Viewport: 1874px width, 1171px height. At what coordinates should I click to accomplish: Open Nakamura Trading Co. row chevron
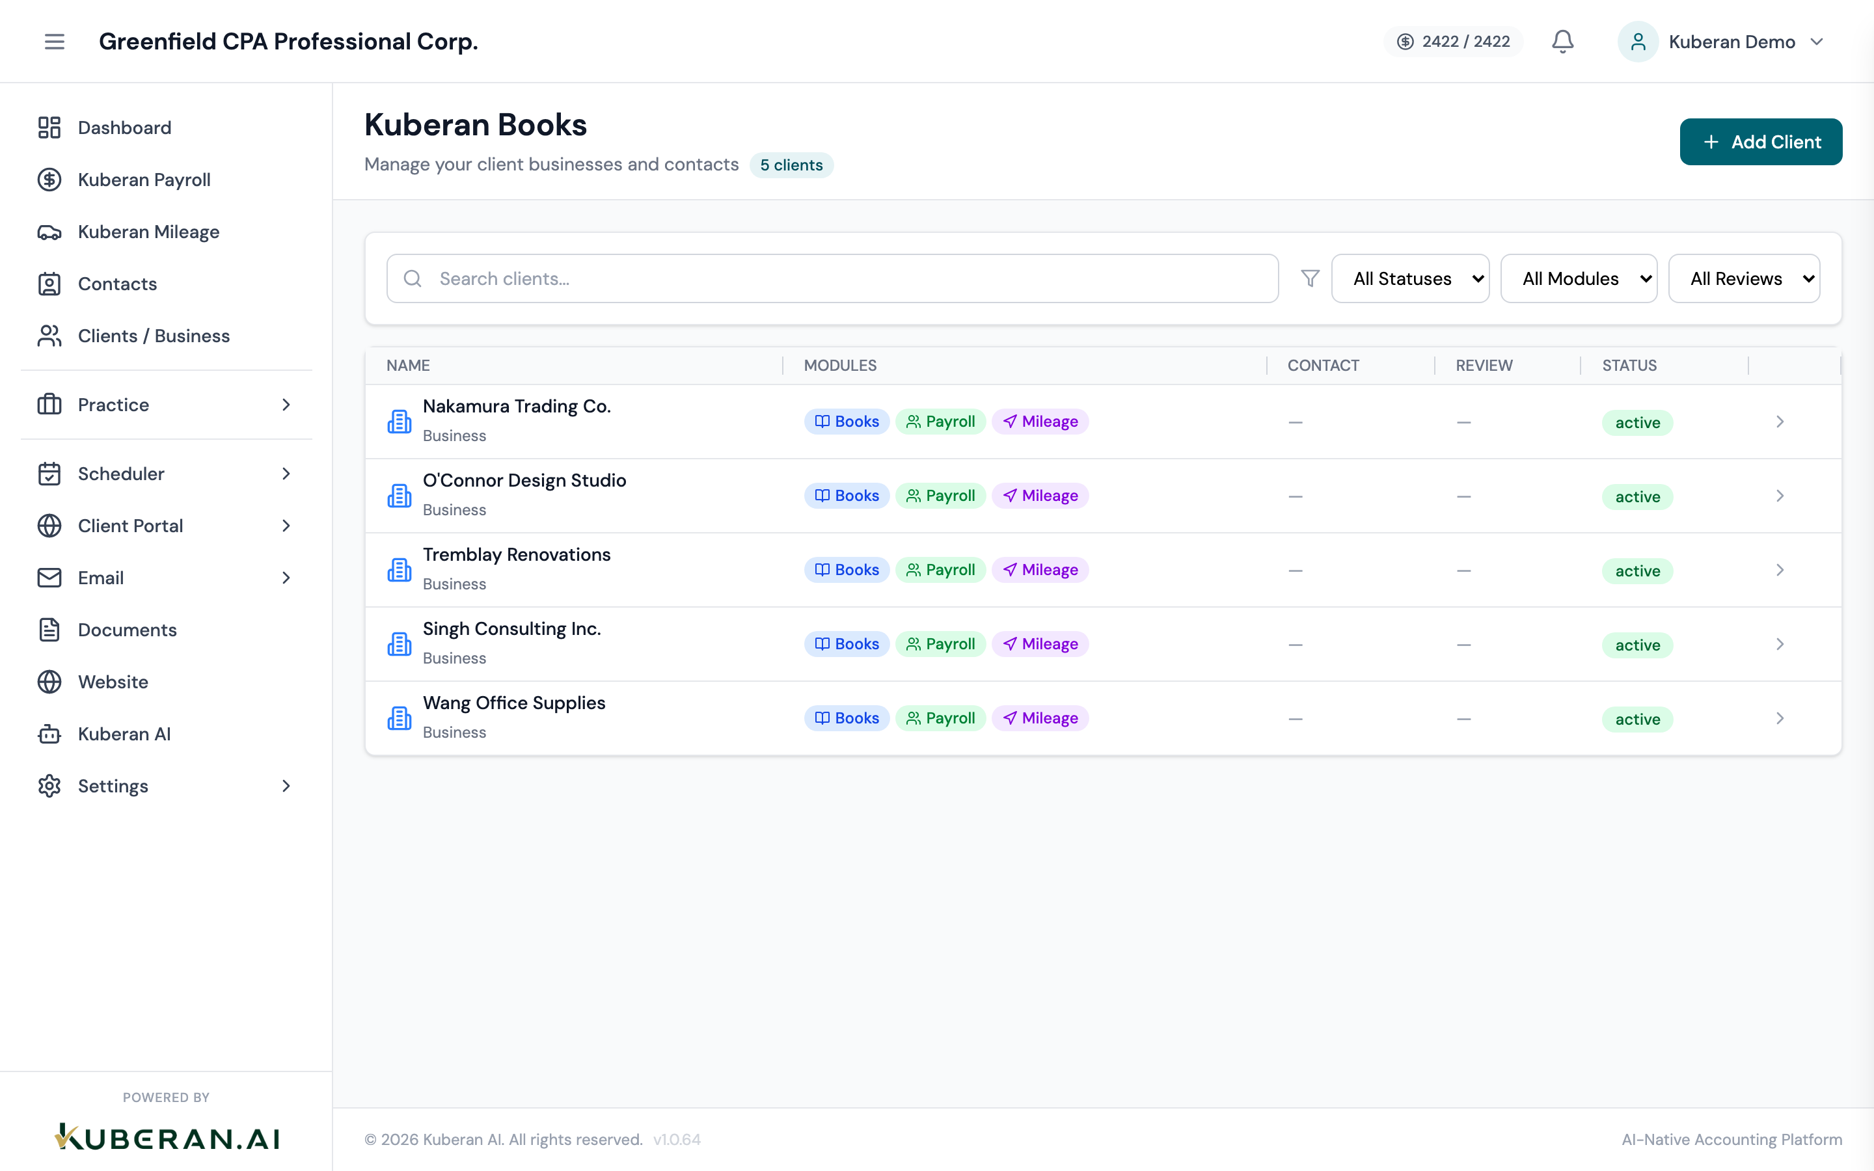point(1780,422)
